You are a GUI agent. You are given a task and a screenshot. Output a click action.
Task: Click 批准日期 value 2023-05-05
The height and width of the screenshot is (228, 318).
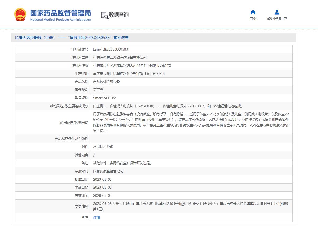(102, 179)
